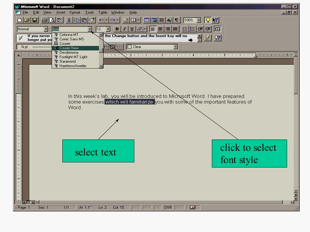
Task: Toggle Bold formatting
Action: click(x=117, y=29)
